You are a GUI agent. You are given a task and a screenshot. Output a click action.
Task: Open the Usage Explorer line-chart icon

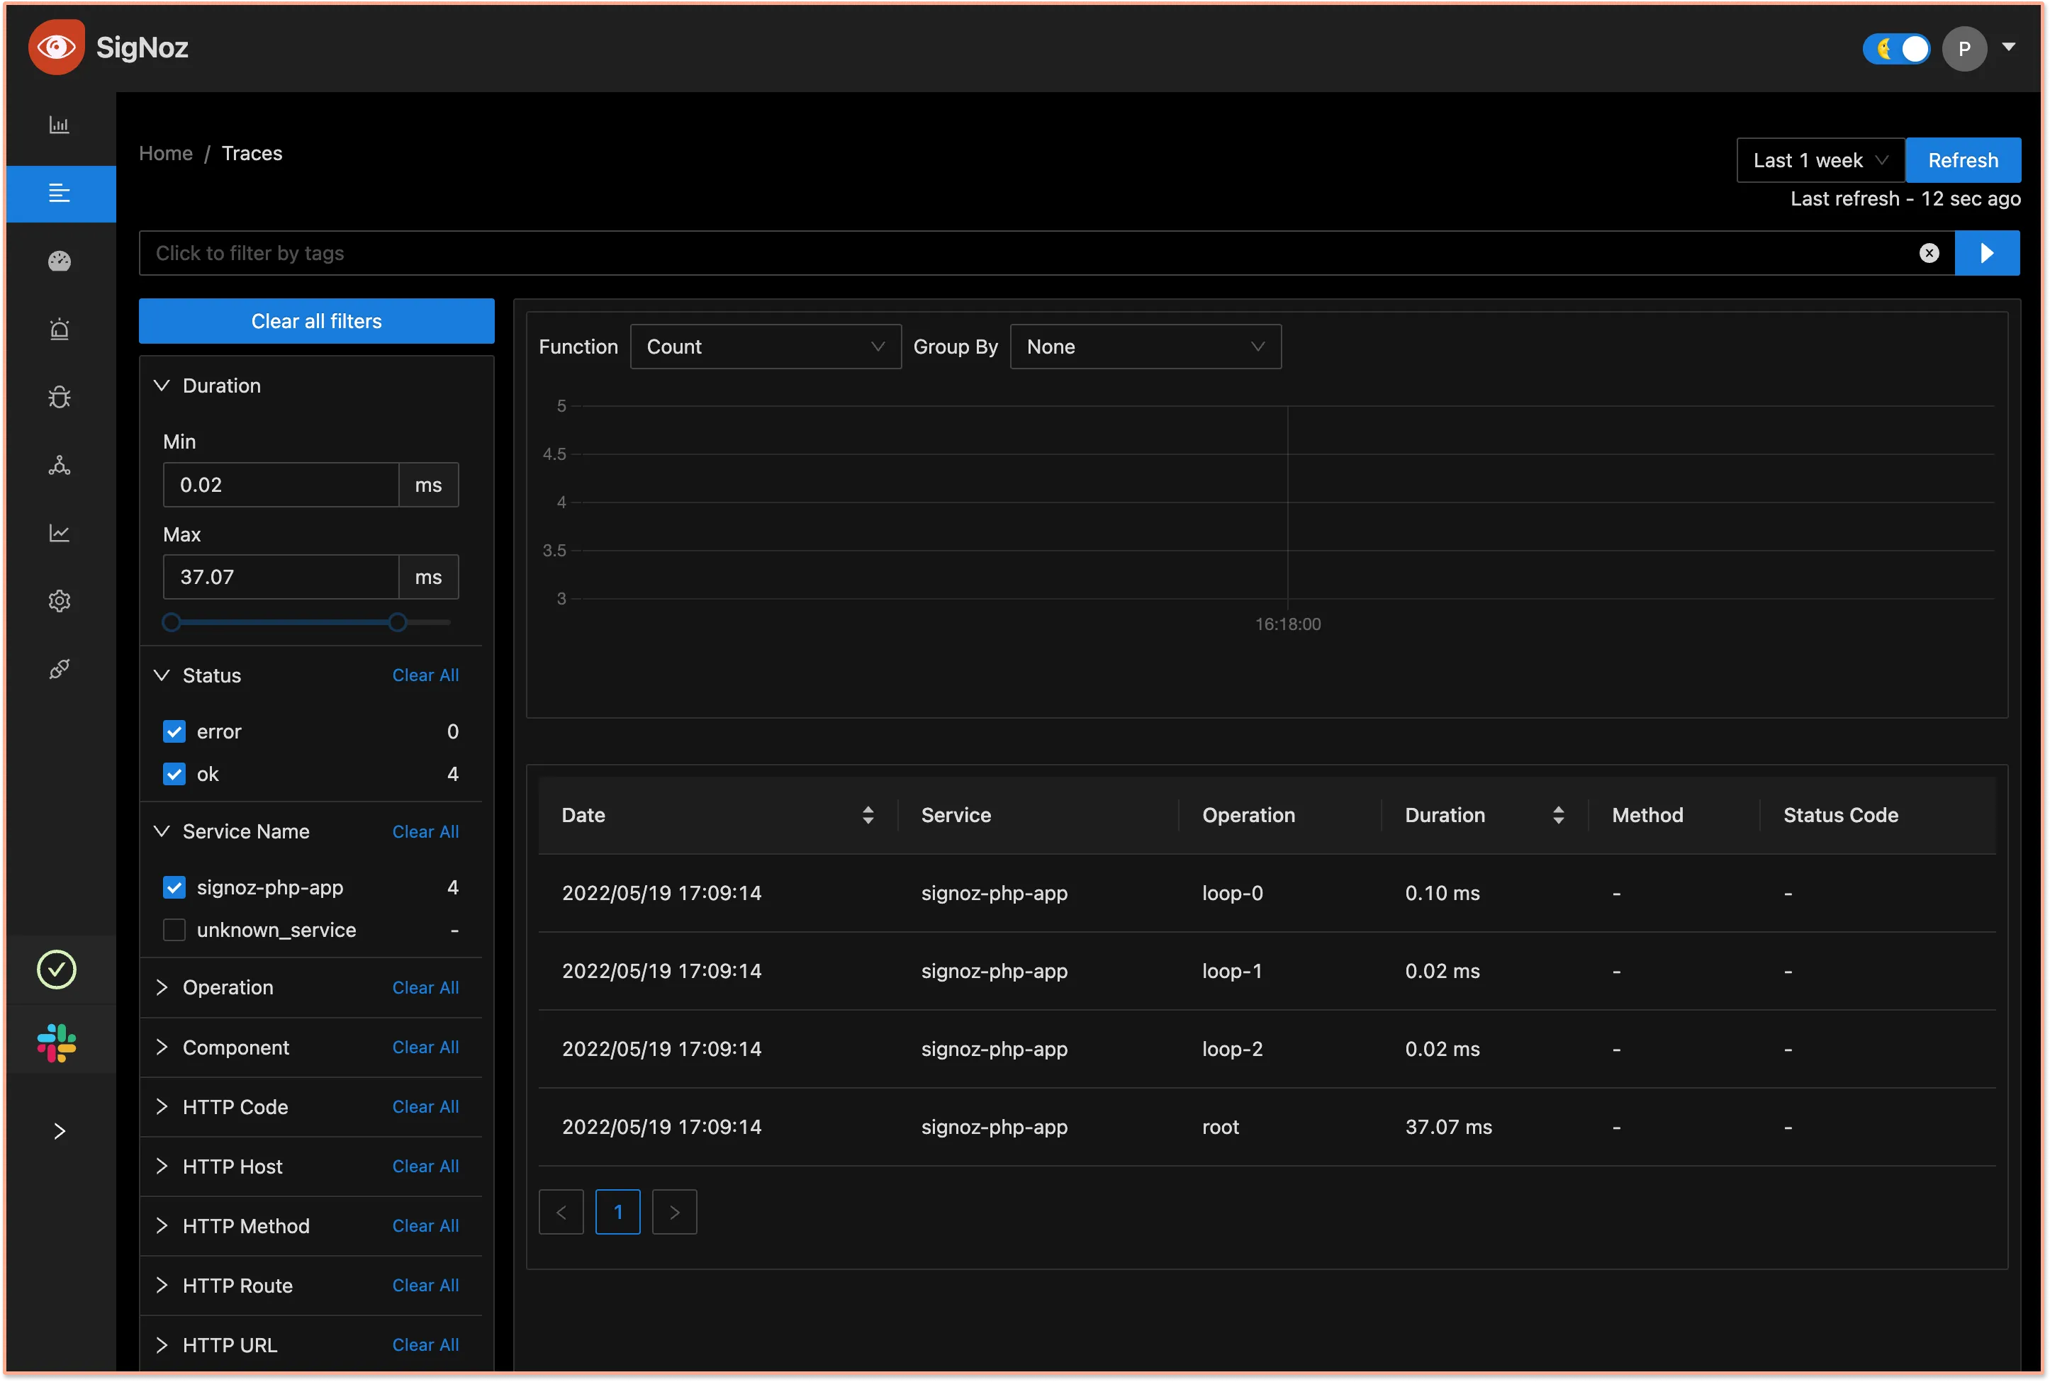tap(59, 532)
